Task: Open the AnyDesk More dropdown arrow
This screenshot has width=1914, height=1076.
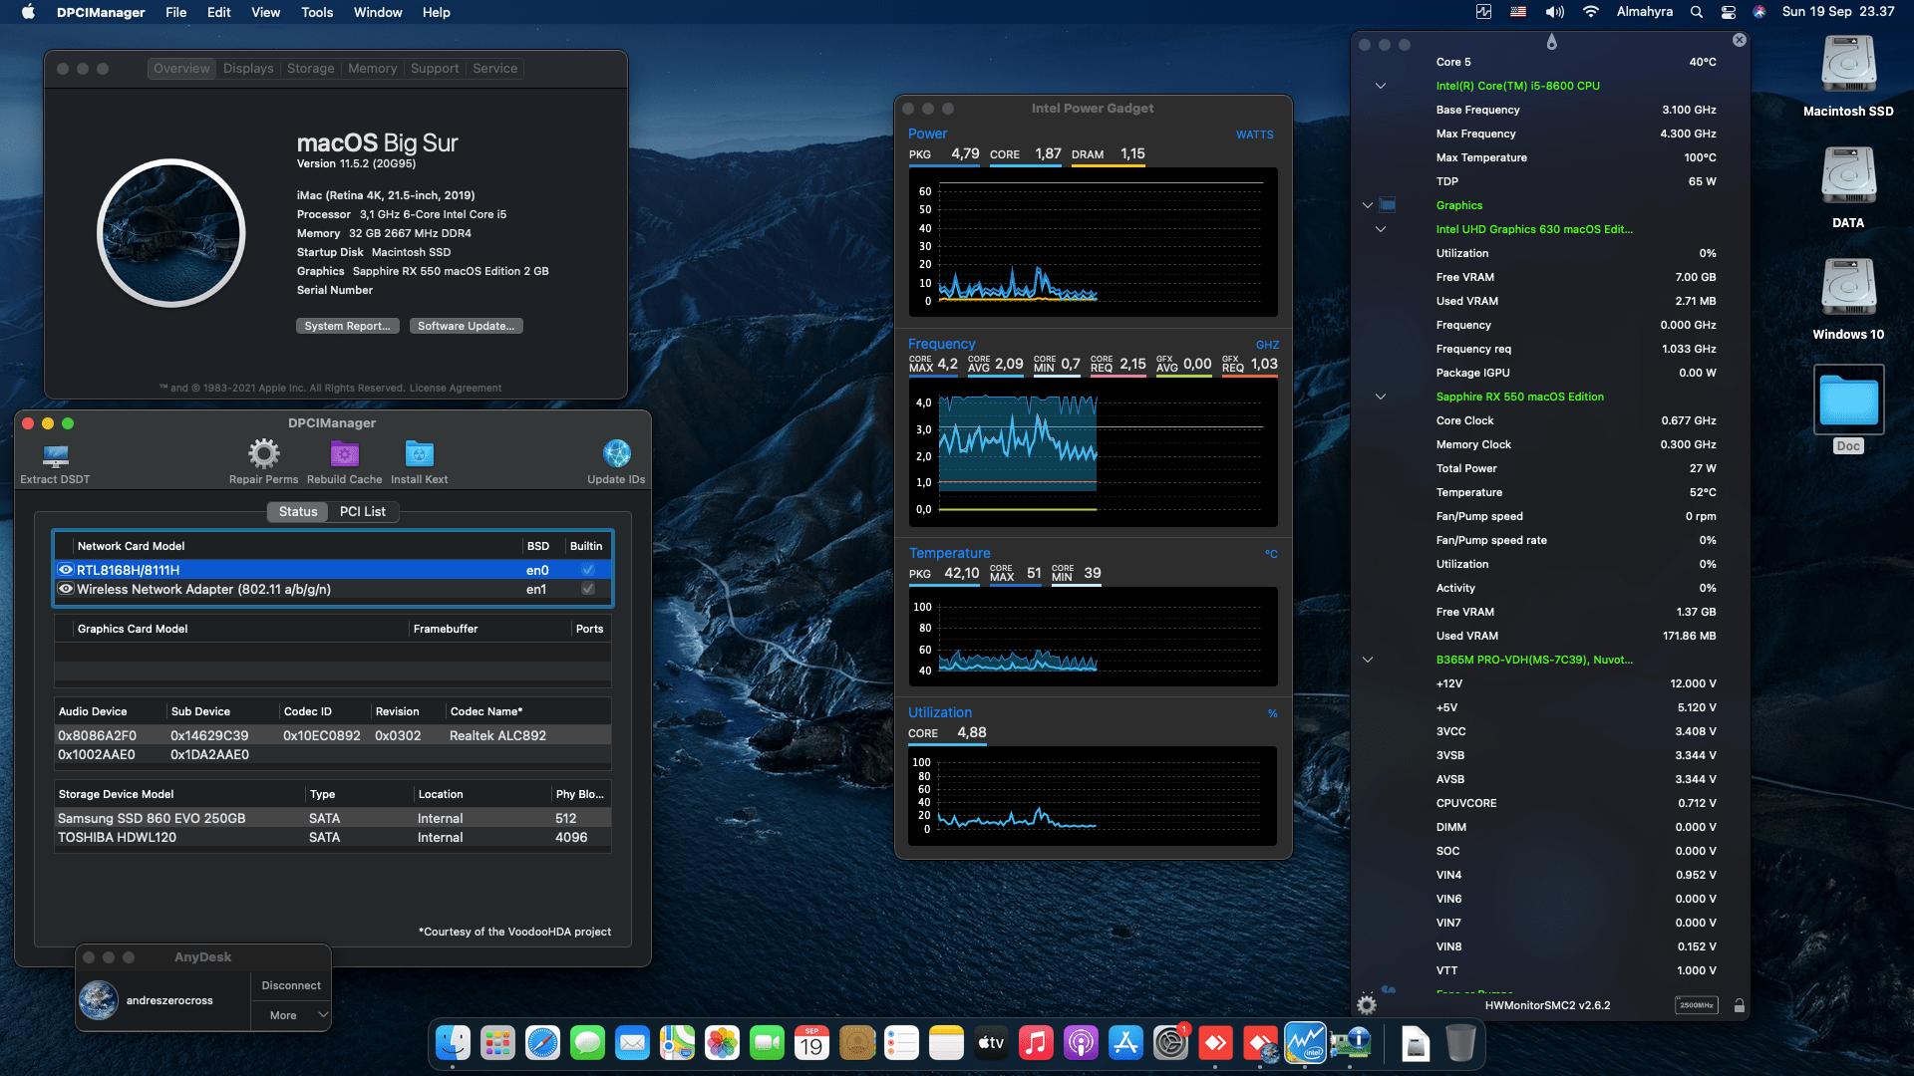Action: pos(322,1015)
